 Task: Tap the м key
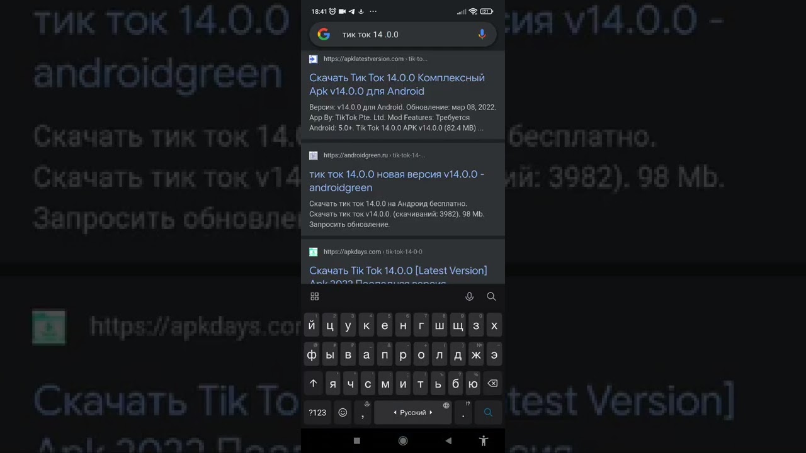(x=385, y=384)
